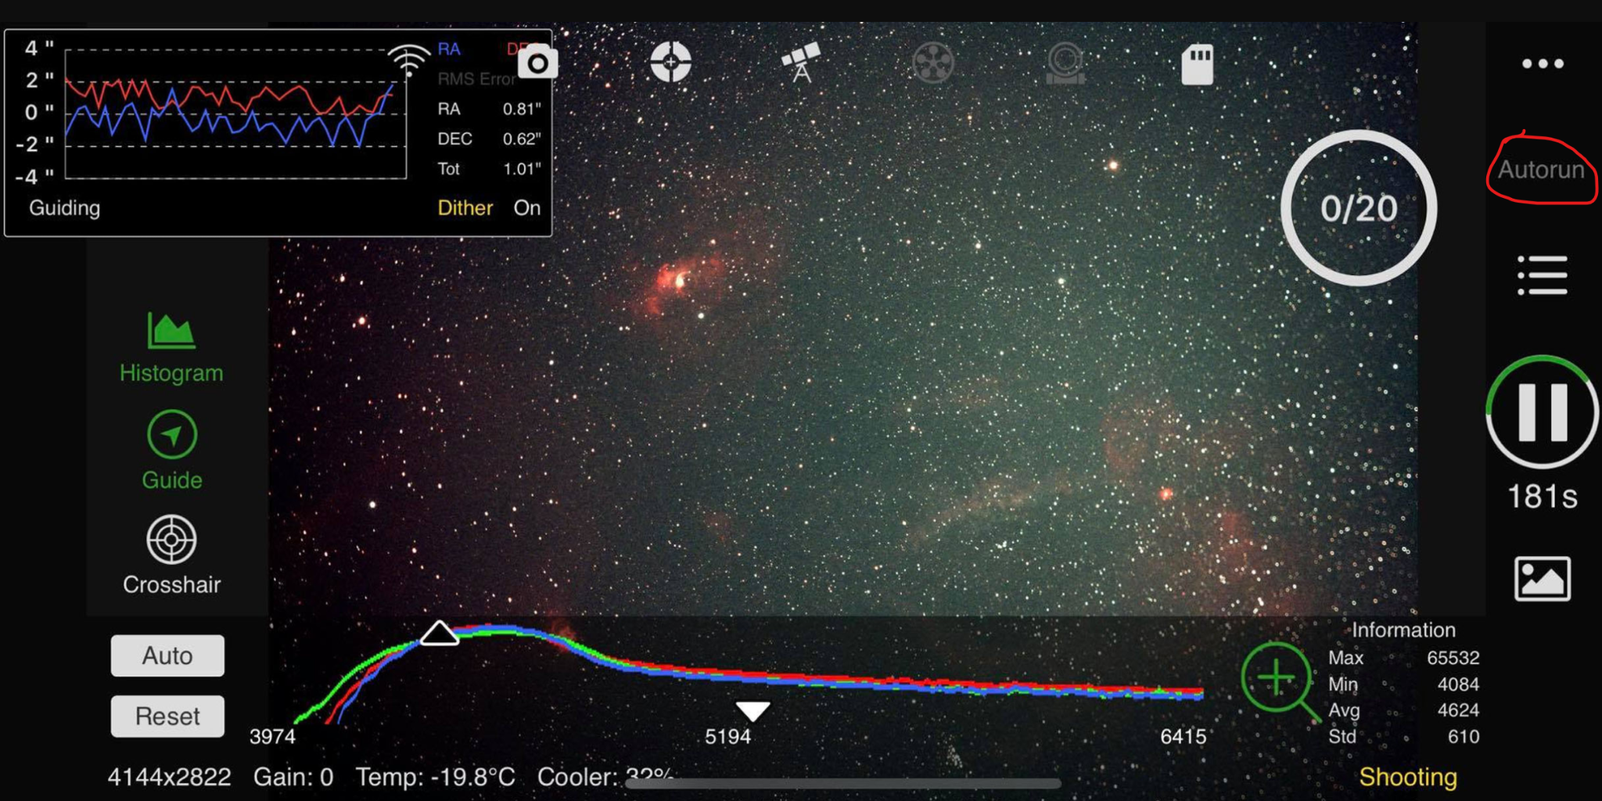Image resolution: width=1602 pixels, height=801 pixels.
Task: Select the histogram midpoint triangle marker at 5194
Action: pos(753,710)
